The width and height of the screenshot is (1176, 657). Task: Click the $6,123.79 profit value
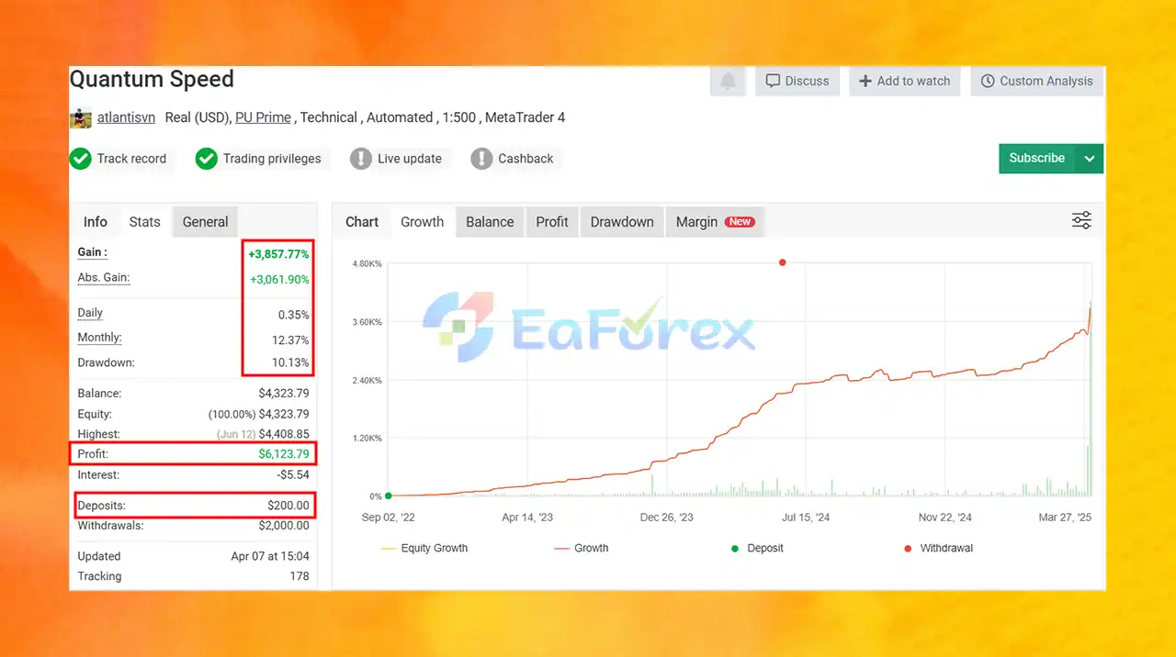[x=283, y=454]
